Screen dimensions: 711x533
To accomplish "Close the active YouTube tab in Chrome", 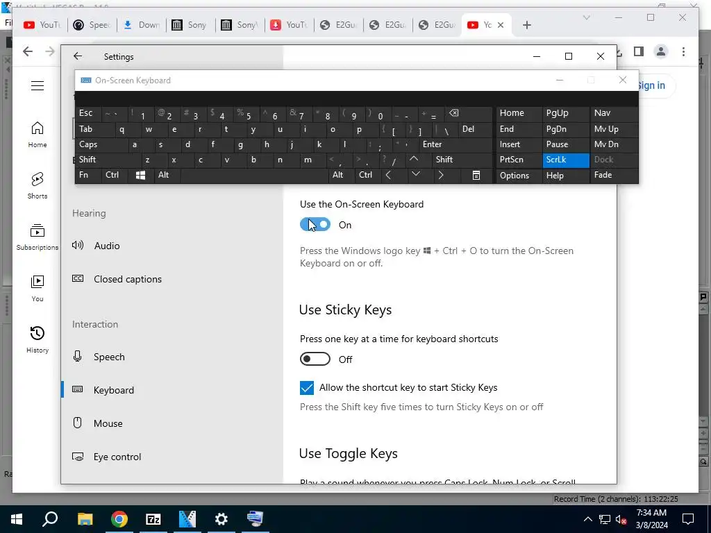I will pyautogui.click(x=501, y=25).
